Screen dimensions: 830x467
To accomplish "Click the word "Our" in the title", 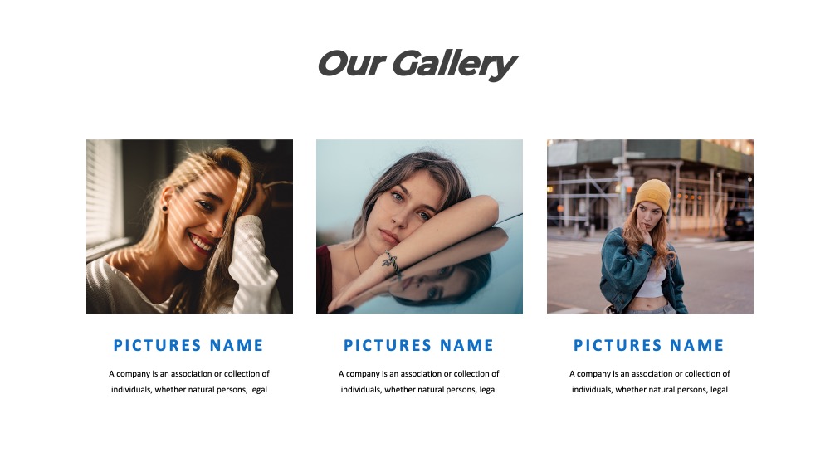I will pyautogui.click(x=351, y=64).
